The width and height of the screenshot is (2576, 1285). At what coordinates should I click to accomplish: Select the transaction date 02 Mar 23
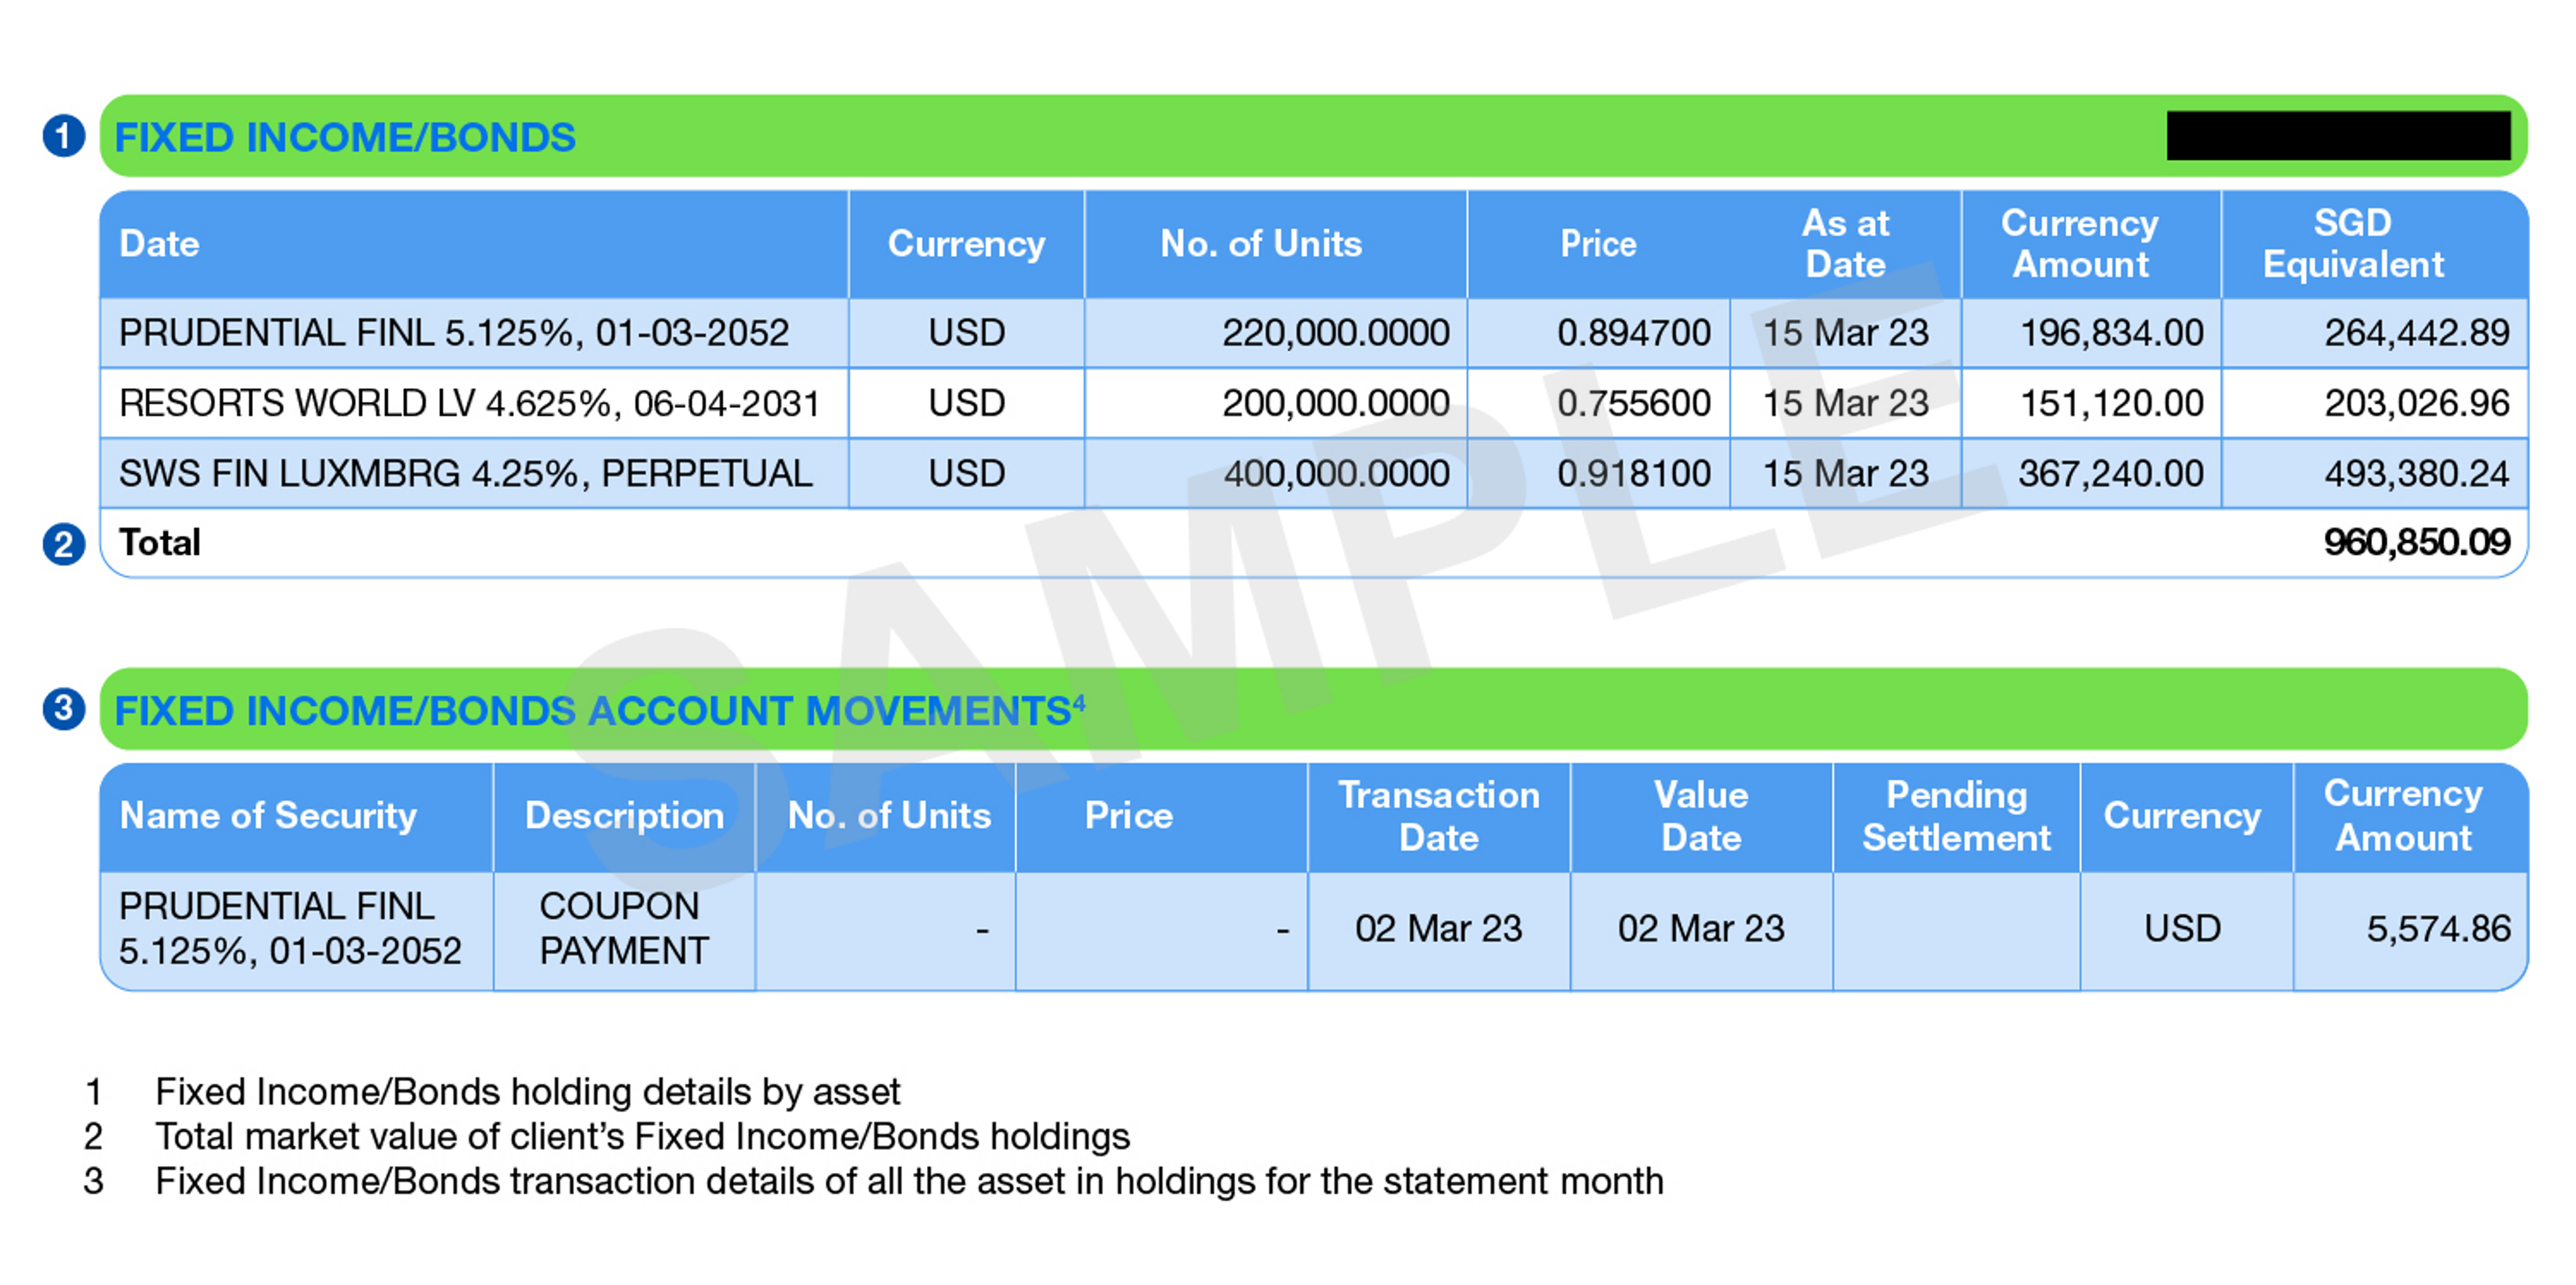click(1438, 929)
